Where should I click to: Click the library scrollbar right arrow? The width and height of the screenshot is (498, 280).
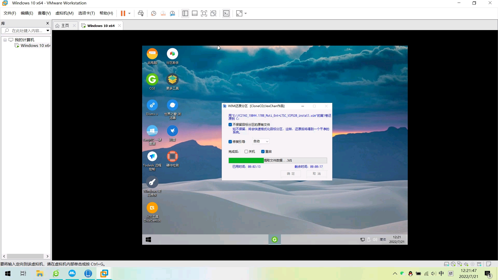[x=47, y=256]
